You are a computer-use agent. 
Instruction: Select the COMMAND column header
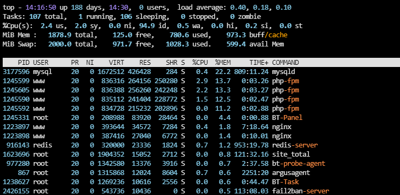click(286, 63)
